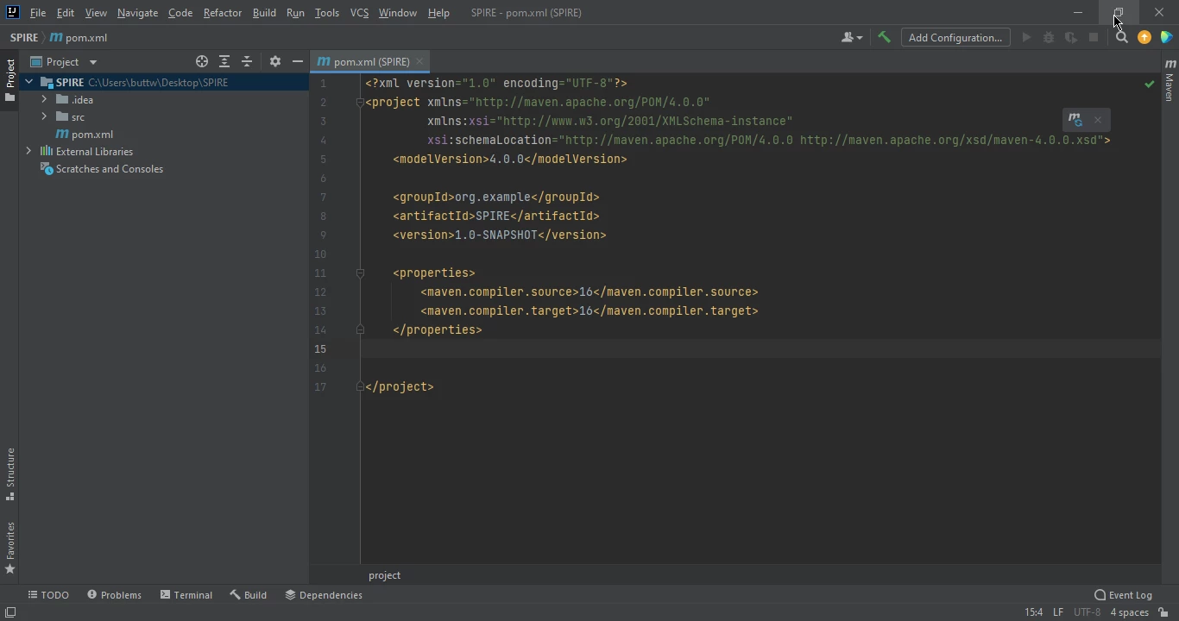The height and width of the screenshot is (621, 1179).
Task: Click Collapse All in Project panel
Action: click(247, 62)
